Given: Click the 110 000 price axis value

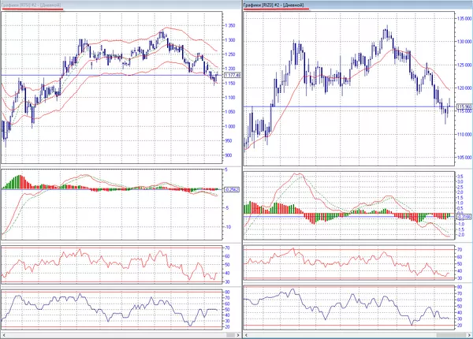Looking at the screenshot, I should (x=464, y=135).
